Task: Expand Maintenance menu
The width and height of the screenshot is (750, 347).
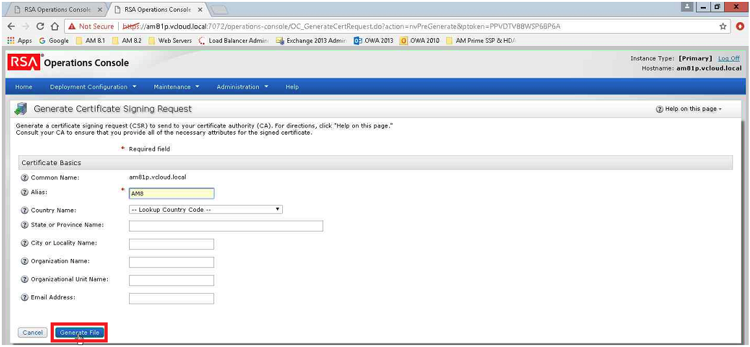Action: click(176, 87)
